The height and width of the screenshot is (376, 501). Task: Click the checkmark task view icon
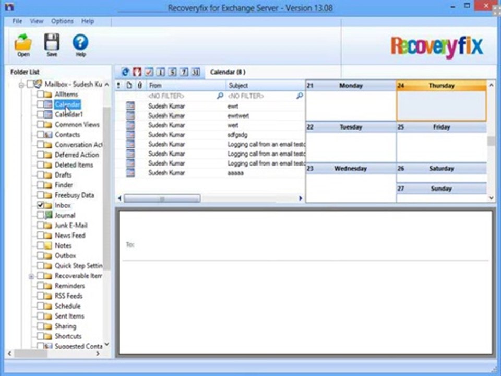tap(149, 72)
